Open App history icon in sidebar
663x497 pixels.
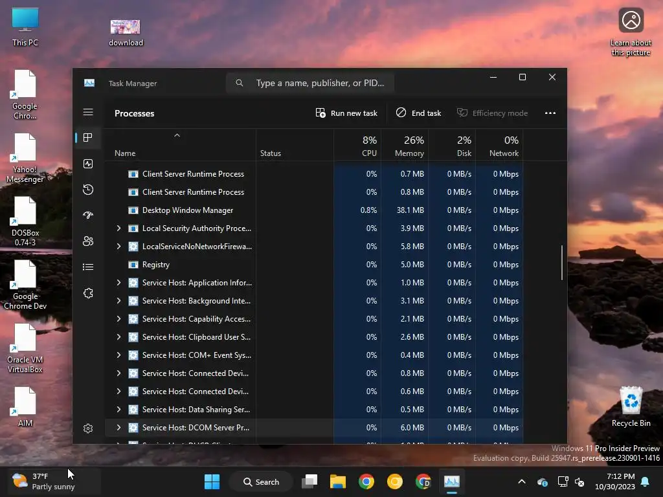tap(88, 190)
